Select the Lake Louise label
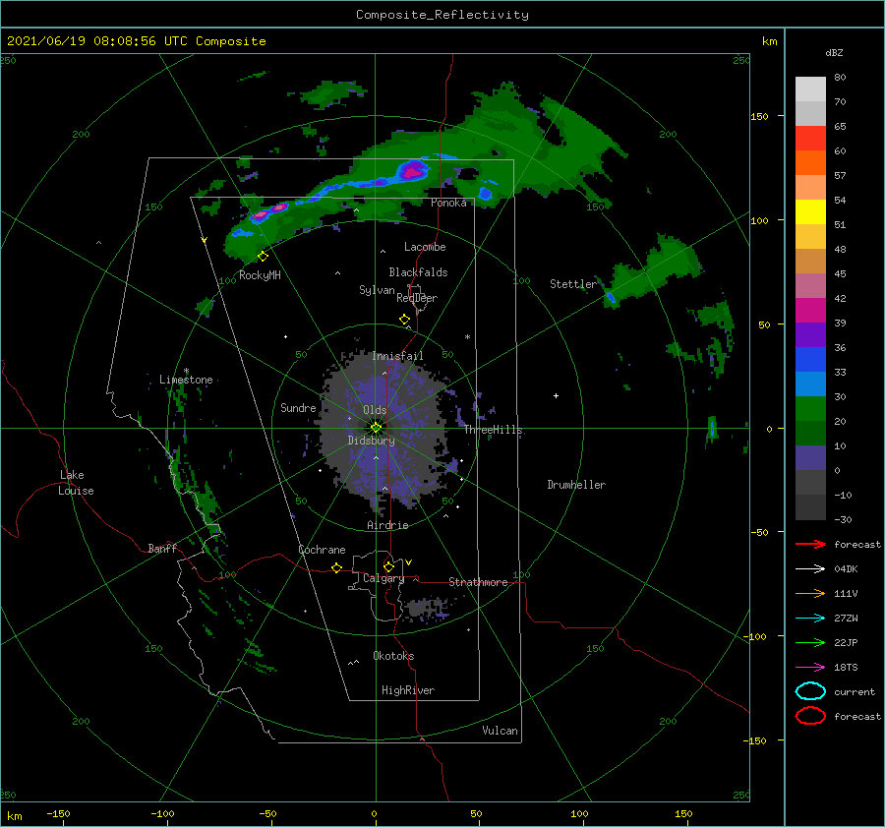 click(x=76, y=483)
